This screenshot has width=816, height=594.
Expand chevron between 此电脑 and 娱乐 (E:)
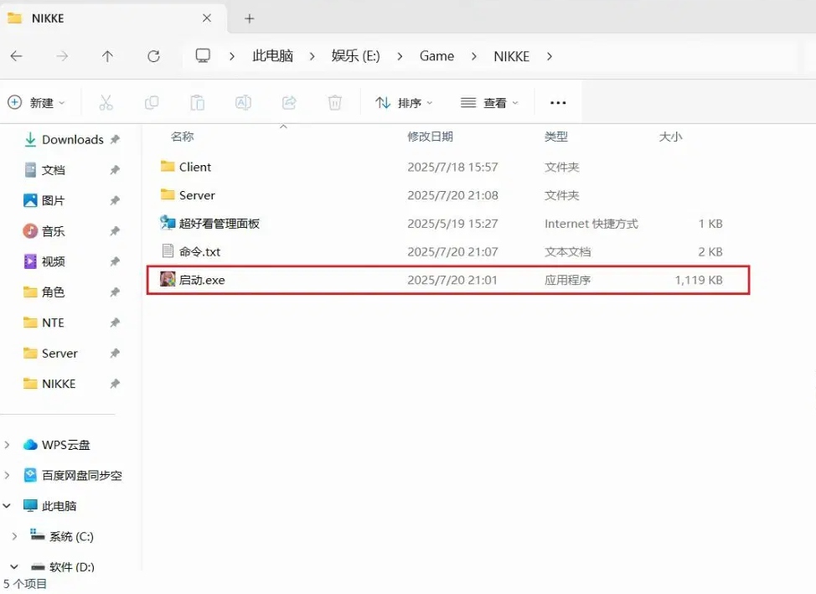coord(312,56)
